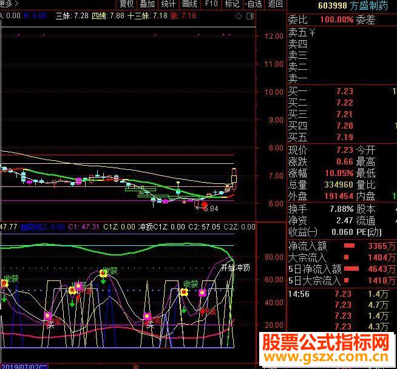Open the 统计 toolbar item
Viewport: 397px width, 369px height.
[x=168, y=4]
